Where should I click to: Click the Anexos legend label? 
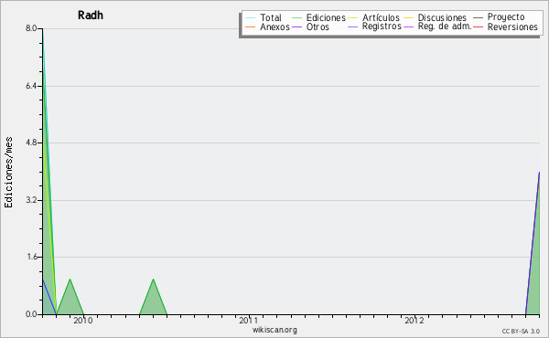274,27
